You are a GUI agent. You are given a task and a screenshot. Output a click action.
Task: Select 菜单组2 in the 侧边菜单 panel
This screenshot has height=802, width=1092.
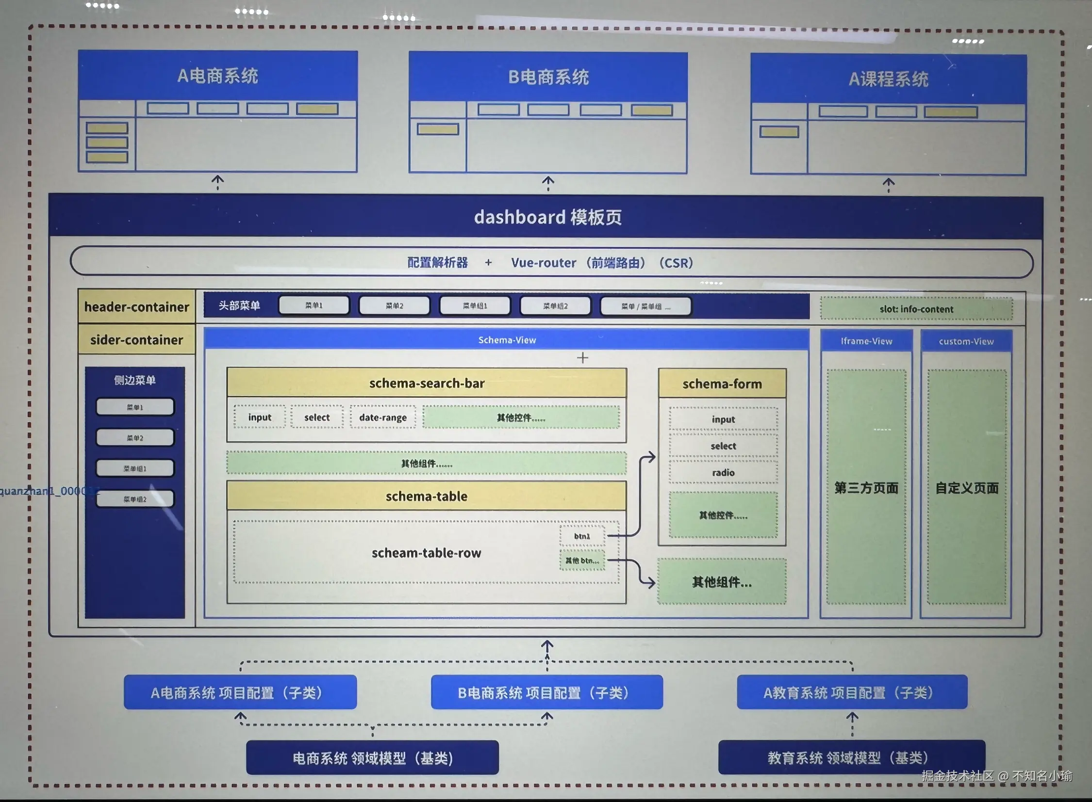coord(135,499)
